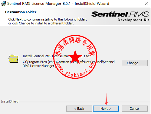Click the 'Click Next to continue' instruction text
This screenshot has width=151, height=114.
pyautogui.click(x=48, y=21)
